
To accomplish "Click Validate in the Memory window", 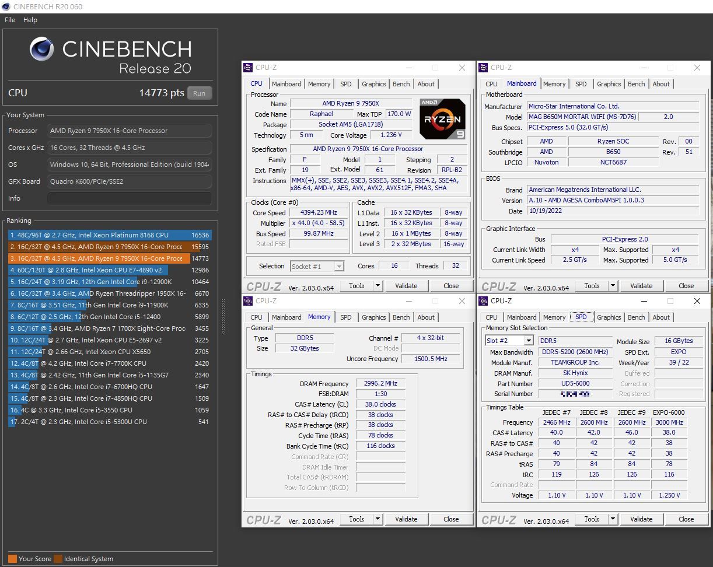I will (406, 519).
